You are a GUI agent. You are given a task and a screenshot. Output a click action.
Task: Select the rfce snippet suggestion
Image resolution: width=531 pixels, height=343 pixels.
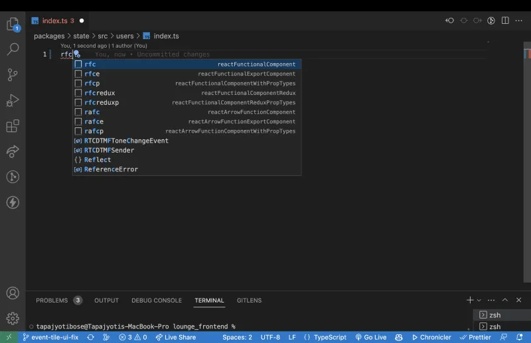pos(187,74)
